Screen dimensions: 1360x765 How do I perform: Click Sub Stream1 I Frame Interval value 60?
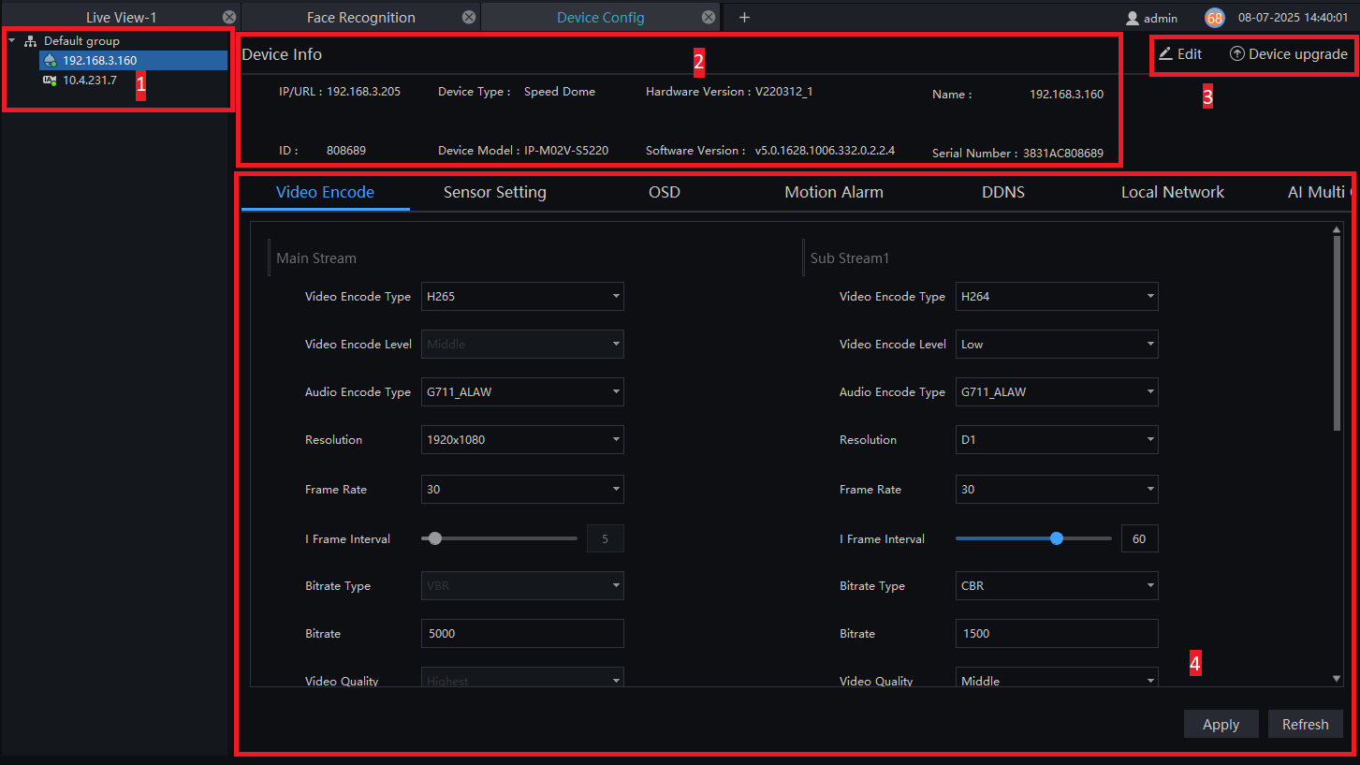coord(1139,539)
